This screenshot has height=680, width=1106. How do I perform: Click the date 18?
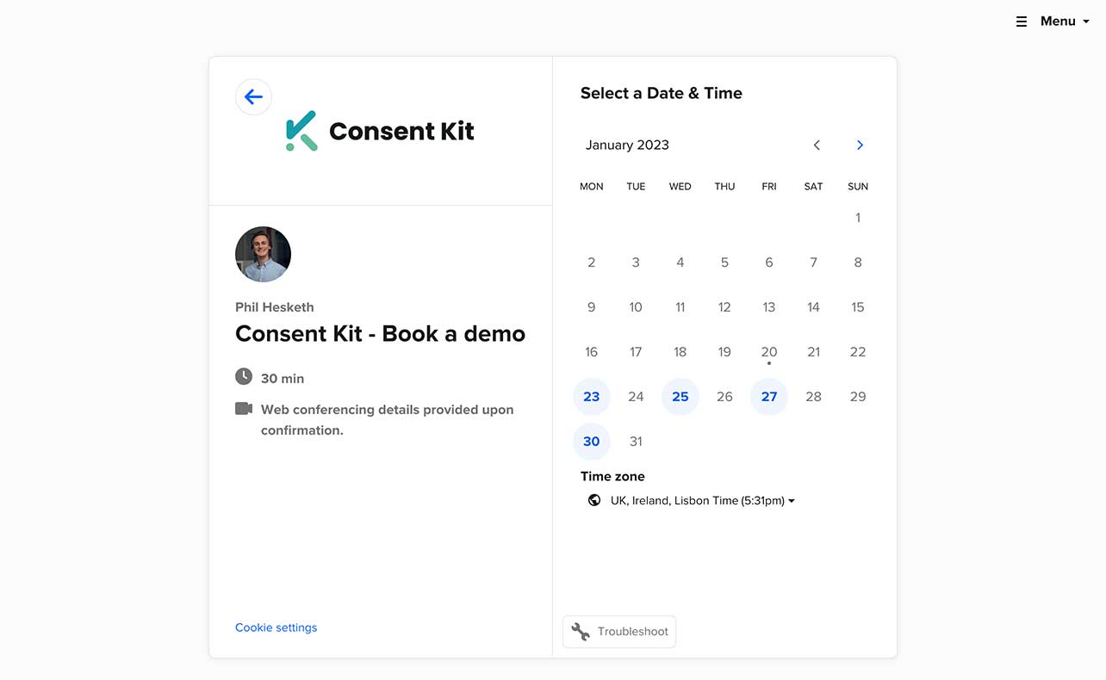680,352
